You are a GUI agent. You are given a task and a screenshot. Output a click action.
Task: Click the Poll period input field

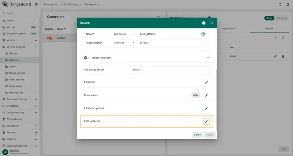171,69
